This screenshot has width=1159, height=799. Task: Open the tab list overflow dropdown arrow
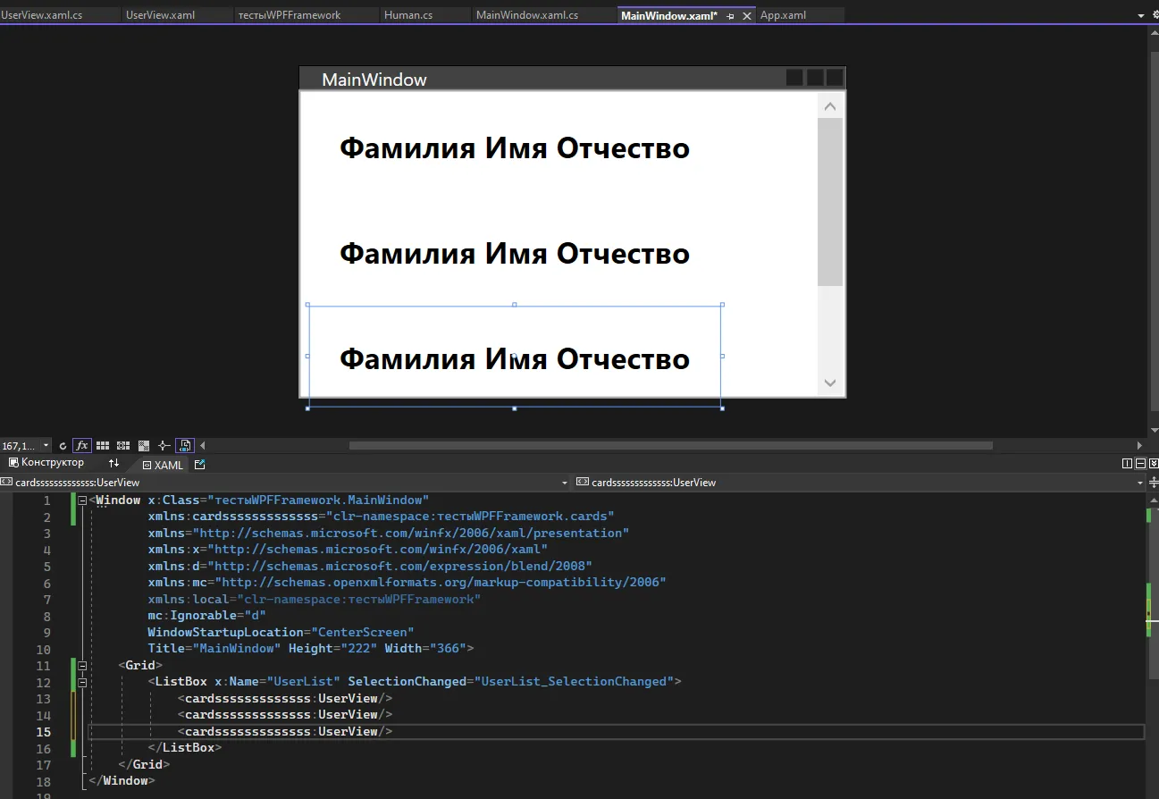(1140, 16)
